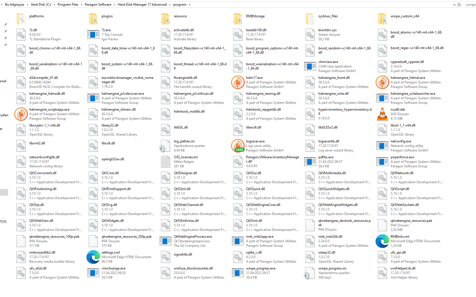Select the vimchrange.exe application icon
Screen dimensions: 476x297
[93, 273]
